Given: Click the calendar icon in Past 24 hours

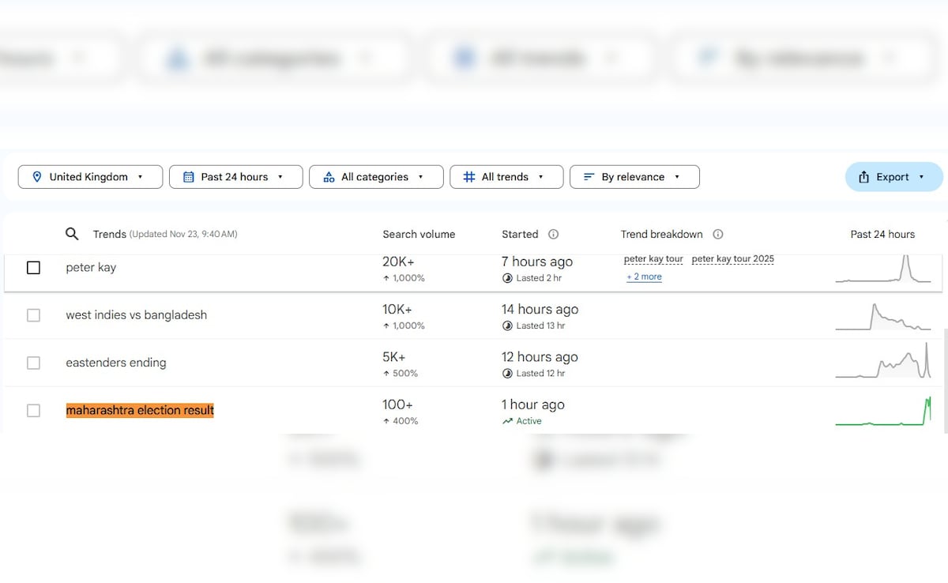Looking at the screenshot, I should [x=188, y=177].
